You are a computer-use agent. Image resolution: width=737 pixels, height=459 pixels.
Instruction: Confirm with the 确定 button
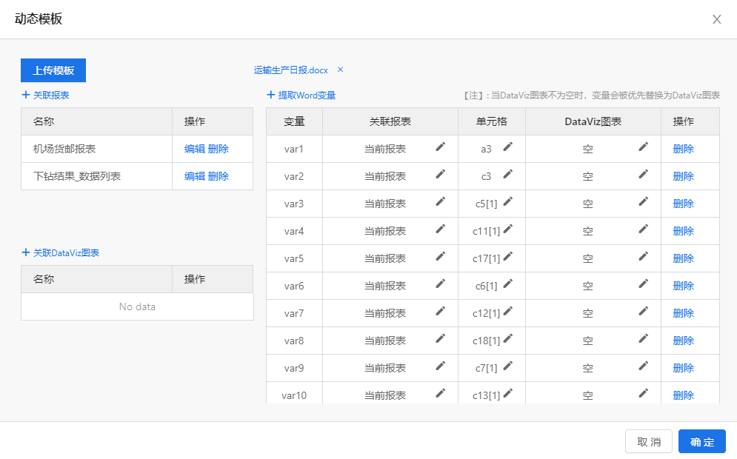click(701, 442)
